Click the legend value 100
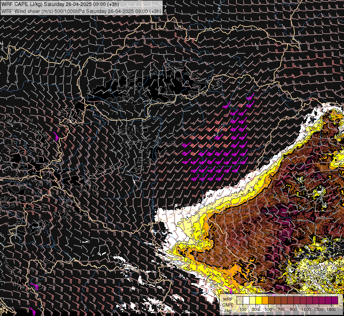 click(243, 309)
